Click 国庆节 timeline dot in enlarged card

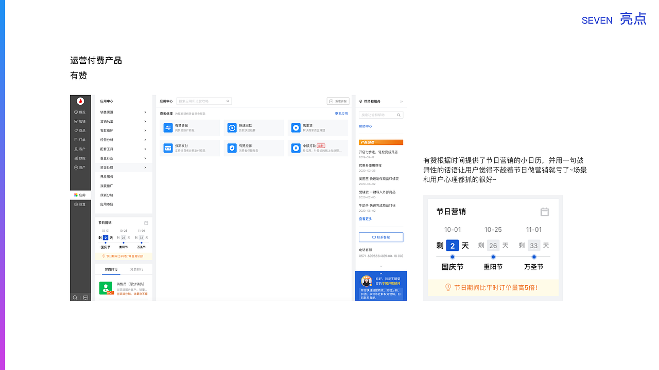453,256
